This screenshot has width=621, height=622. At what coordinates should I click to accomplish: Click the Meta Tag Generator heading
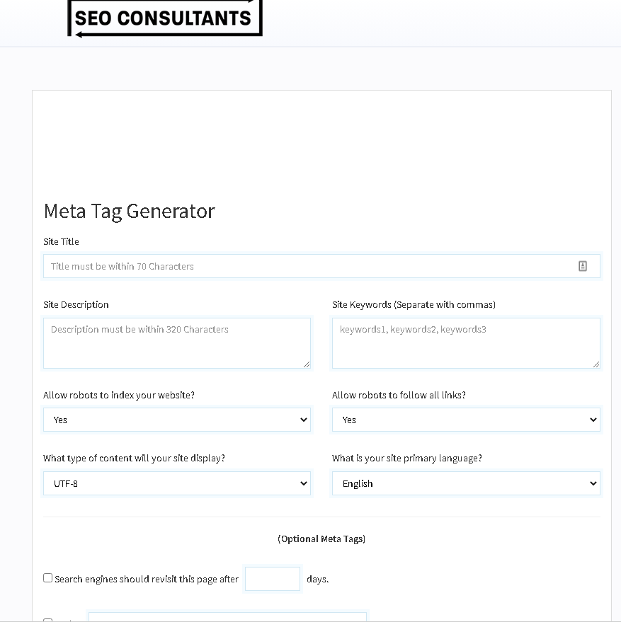point(129,211)
